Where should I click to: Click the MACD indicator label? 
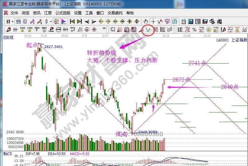click(x=7, y=154)
